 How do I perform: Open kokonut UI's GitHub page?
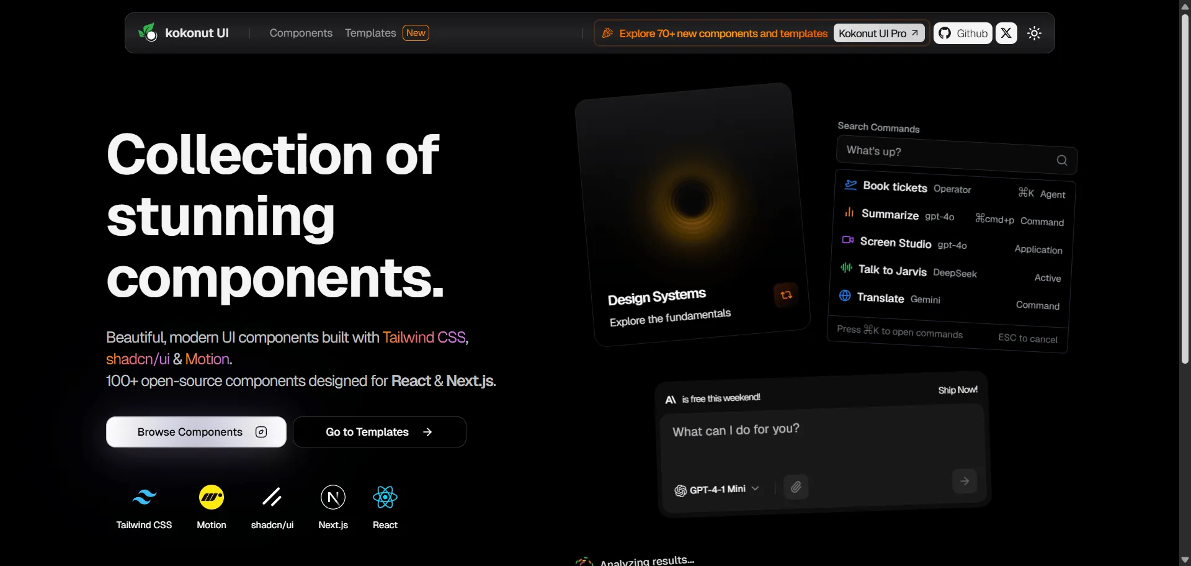(x=962, y=33)
